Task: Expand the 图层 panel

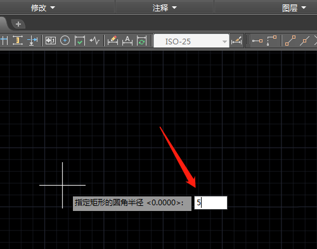Action: click(294, 8)
